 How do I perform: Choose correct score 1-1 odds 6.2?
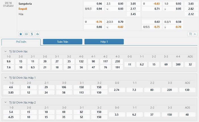tap(142, 64)
